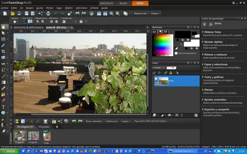Screen dimensions: 247x154
Task: Enable the Todas las herramientas checkbox
Action: 176,53
